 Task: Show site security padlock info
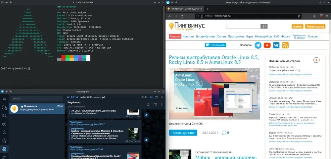202,16
